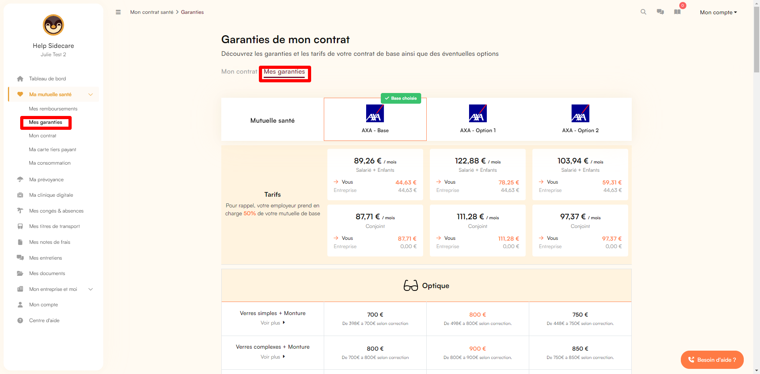This screenshot has height=374, width=760.
Task: Open Mes remboursements in sidebar
Action: 53,109
